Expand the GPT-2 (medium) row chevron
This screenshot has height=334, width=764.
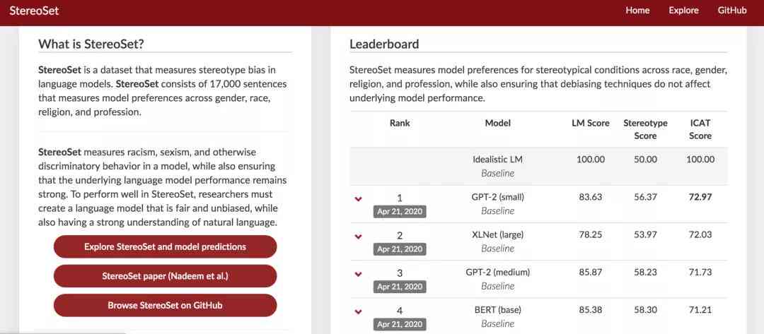click(359, 274)
